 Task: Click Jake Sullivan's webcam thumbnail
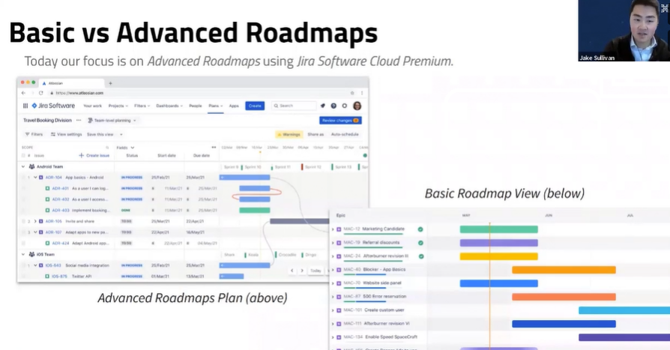tap(624, 30)
